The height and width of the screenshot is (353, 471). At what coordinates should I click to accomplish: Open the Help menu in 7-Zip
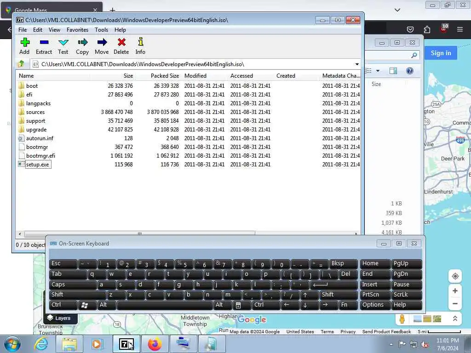[120, 30]
